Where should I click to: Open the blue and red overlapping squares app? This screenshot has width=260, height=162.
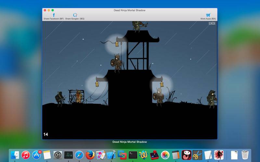click(122, 155)
